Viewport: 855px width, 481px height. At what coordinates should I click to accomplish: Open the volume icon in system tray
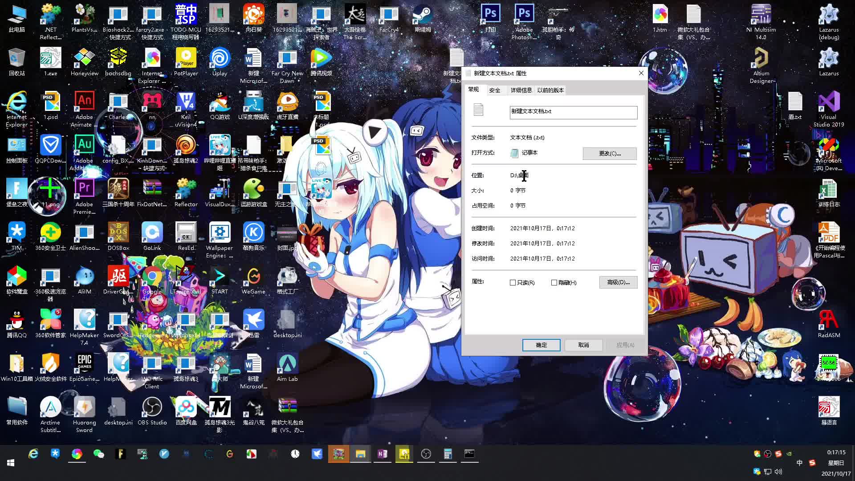778,472
